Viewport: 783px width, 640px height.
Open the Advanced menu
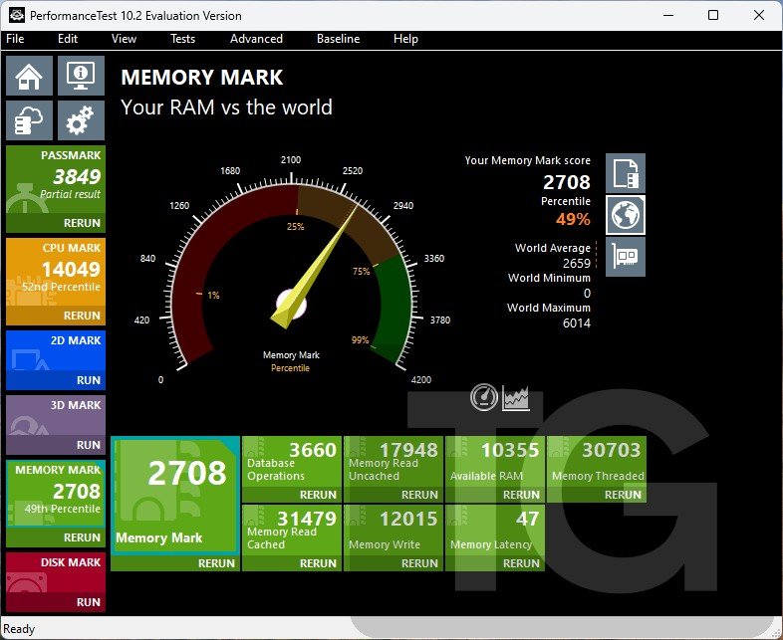coord(256,39)
